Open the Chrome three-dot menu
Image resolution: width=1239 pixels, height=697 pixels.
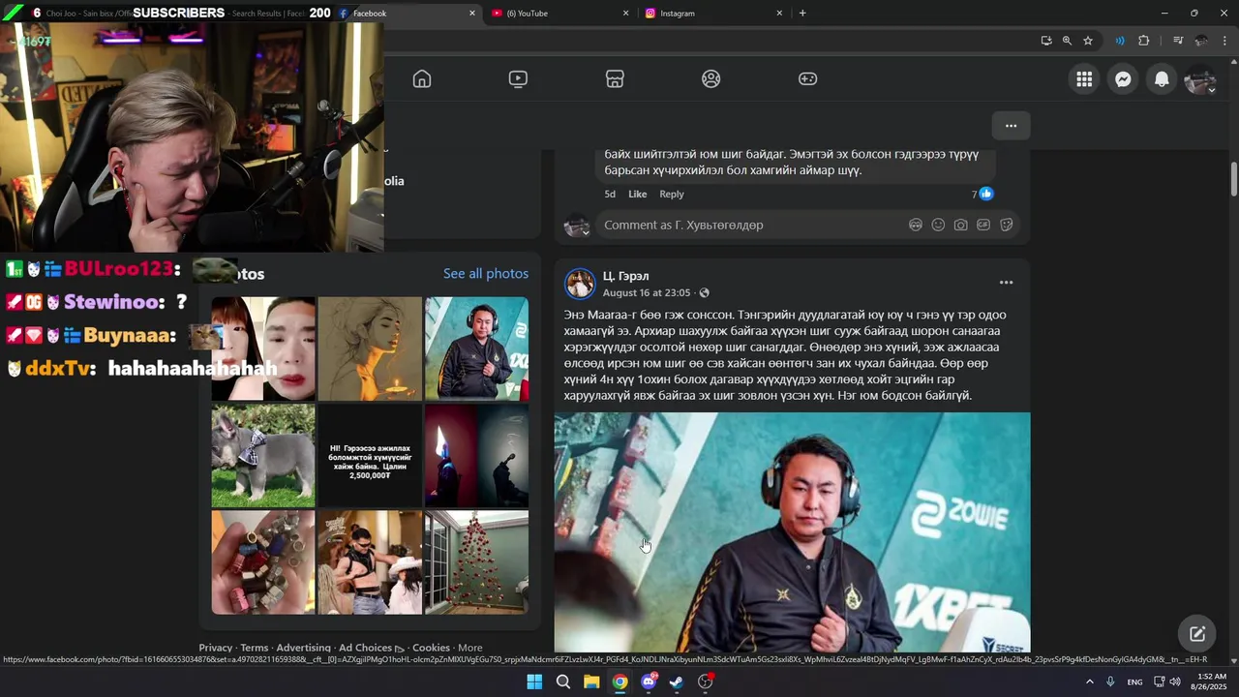(1224, 41)
